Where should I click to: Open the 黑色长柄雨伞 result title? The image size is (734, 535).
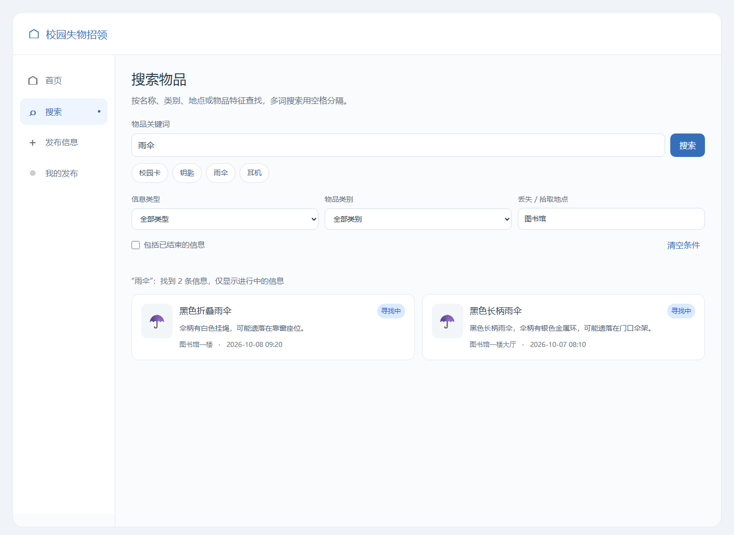coord(495,311)
